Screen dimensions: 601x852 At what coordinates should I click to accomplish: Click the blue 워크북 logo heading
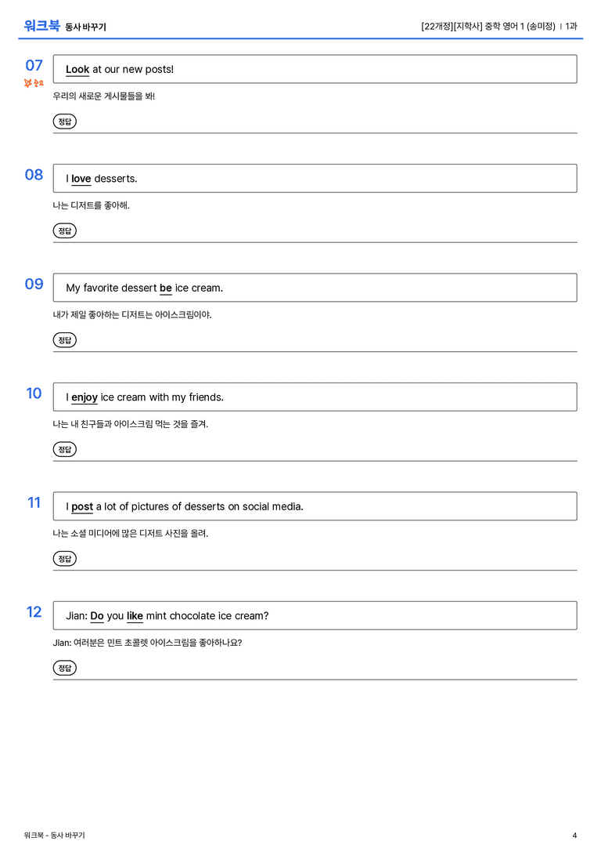pos(41,26)
